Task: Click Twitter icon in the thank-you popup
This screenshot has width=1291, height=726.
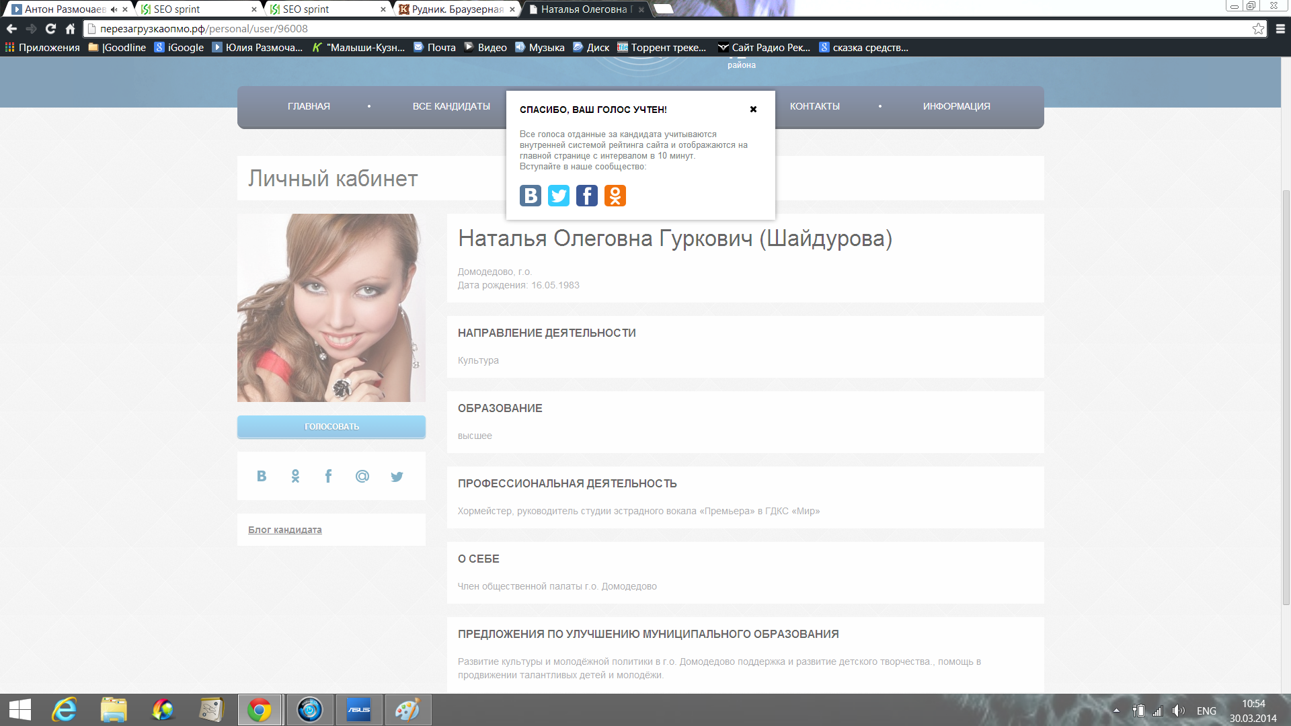Action: click(558, 196)
